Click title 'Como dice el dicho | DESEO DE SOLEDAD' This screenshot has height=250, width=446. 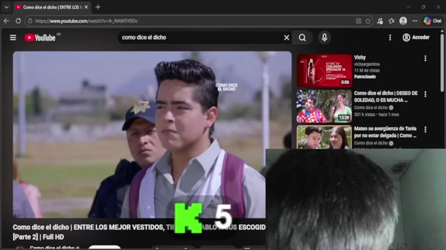pyautogui.click(x=386, y=97)
